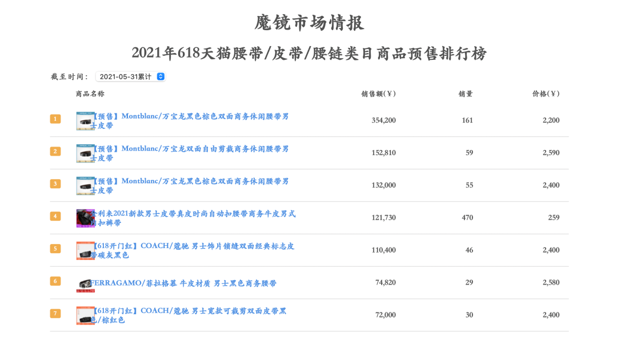617x337 pixels.
Task: Click the 截至时间 label
Action: (70, 76)
